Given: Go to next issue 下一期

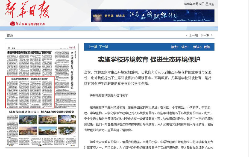Looking at the screenshot, I should [x=206, y=35].
